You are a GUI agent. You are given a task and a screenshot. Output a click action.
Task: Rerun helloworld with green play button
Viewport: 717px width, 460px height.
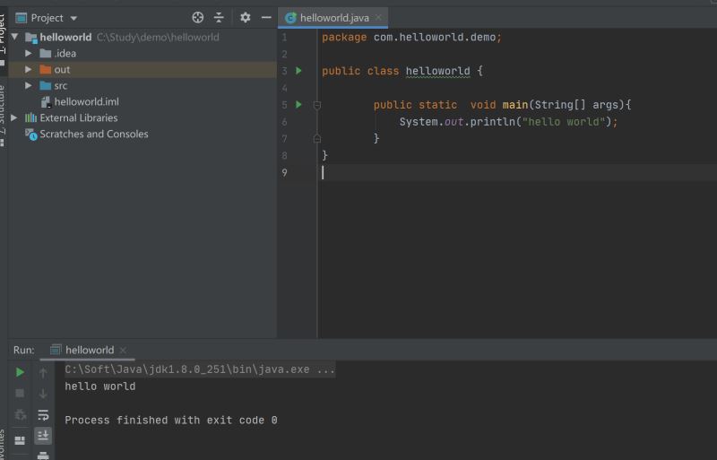(x=20, y=372)
